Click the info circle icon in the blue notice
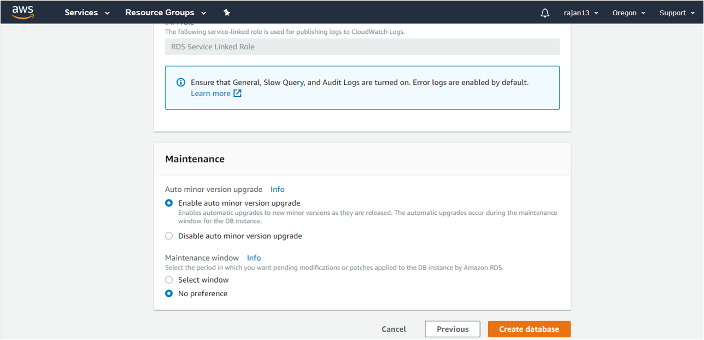 tap(181, 83)
